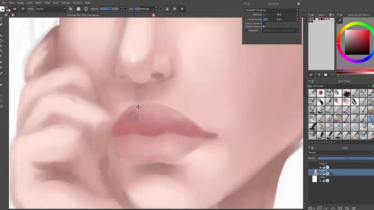Viewport: 374px width, 210px height.
Task: Click the brush Opacity slider in toolbar
Action: (109, 9)
